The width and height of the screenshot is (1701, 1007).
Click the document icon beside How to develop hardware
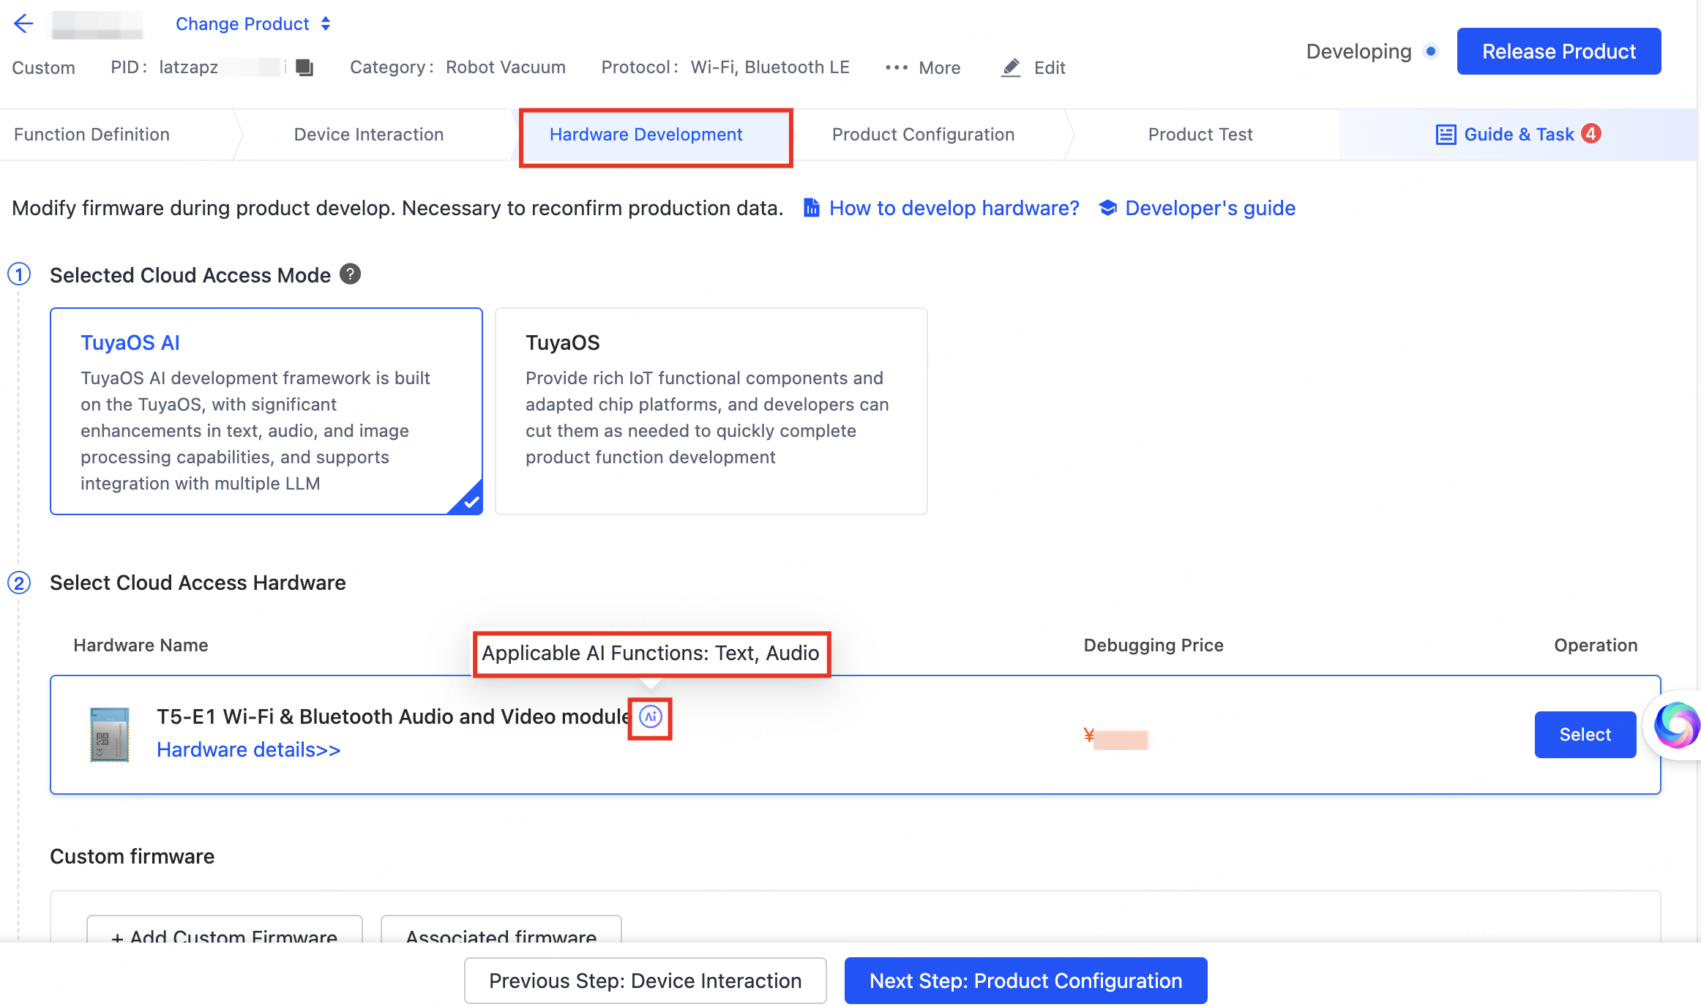[812, 208]
